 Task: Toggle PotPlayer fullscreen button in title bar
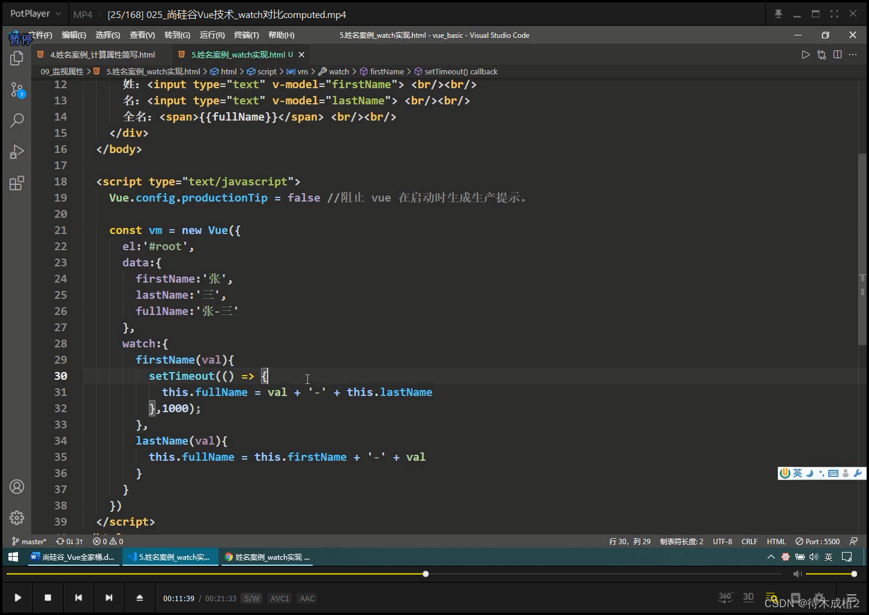tap(834, 14)
